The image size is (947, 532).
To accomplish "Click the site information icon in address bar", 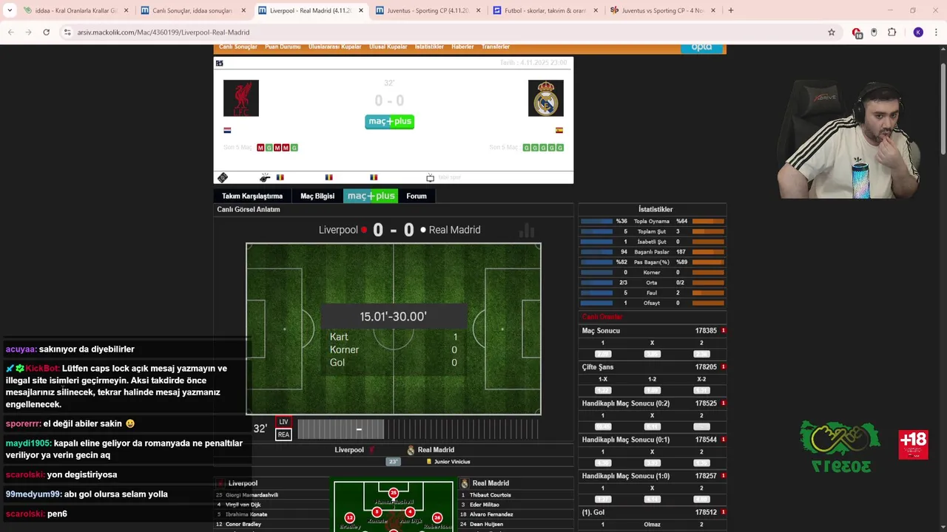I will (x=67, y=33).
